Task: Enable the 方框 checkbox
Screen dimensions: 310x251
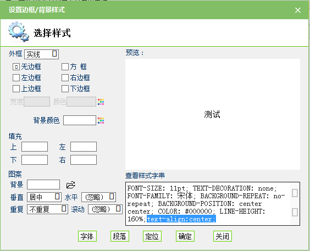Action: click(65, 67)
